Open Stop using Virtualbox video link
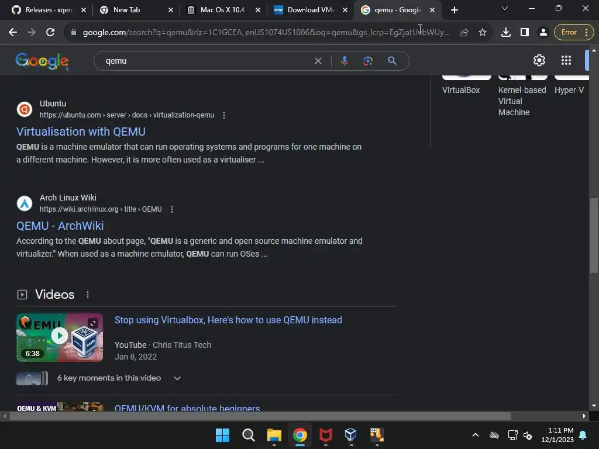The height and width of the screenshot is (449, 599). (x=228, y=320)
